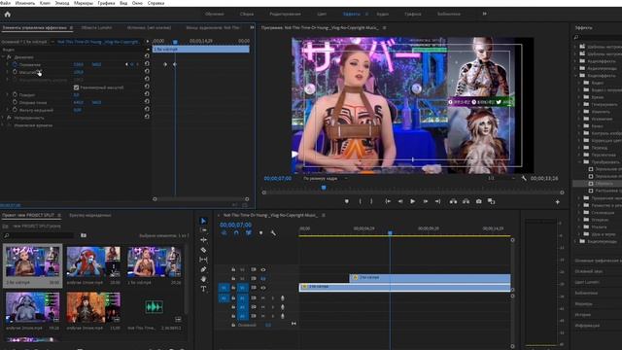The height and width of the screenshot is (350, 622).
Task: Click the timeline playhead handle on the ruler
Action: point(390,233)
